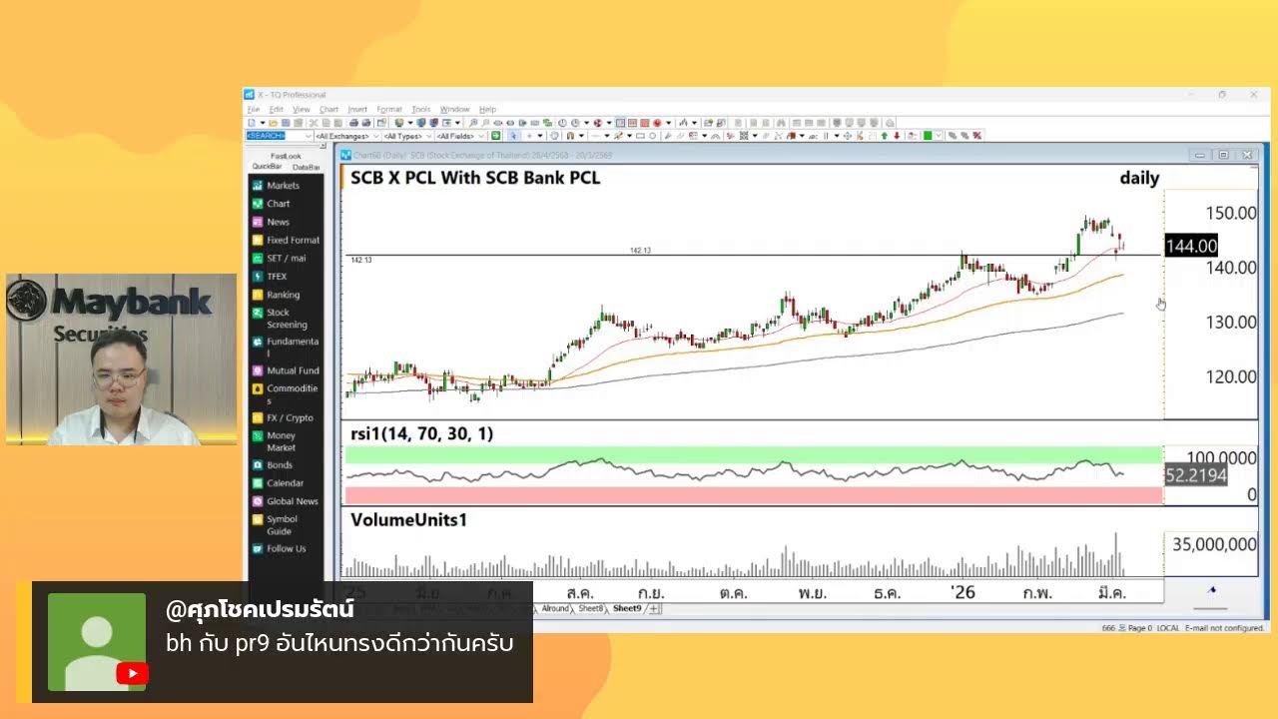1278x719 pixels.
Task: Click the daily timeframe label
Action: (1139, 178)
